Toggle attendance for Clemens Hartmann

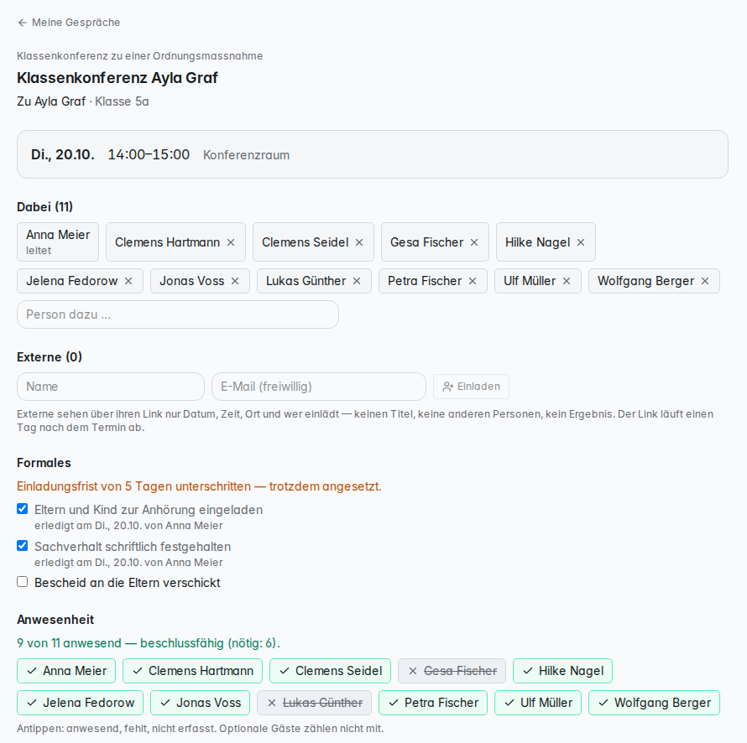pos(192,671)
